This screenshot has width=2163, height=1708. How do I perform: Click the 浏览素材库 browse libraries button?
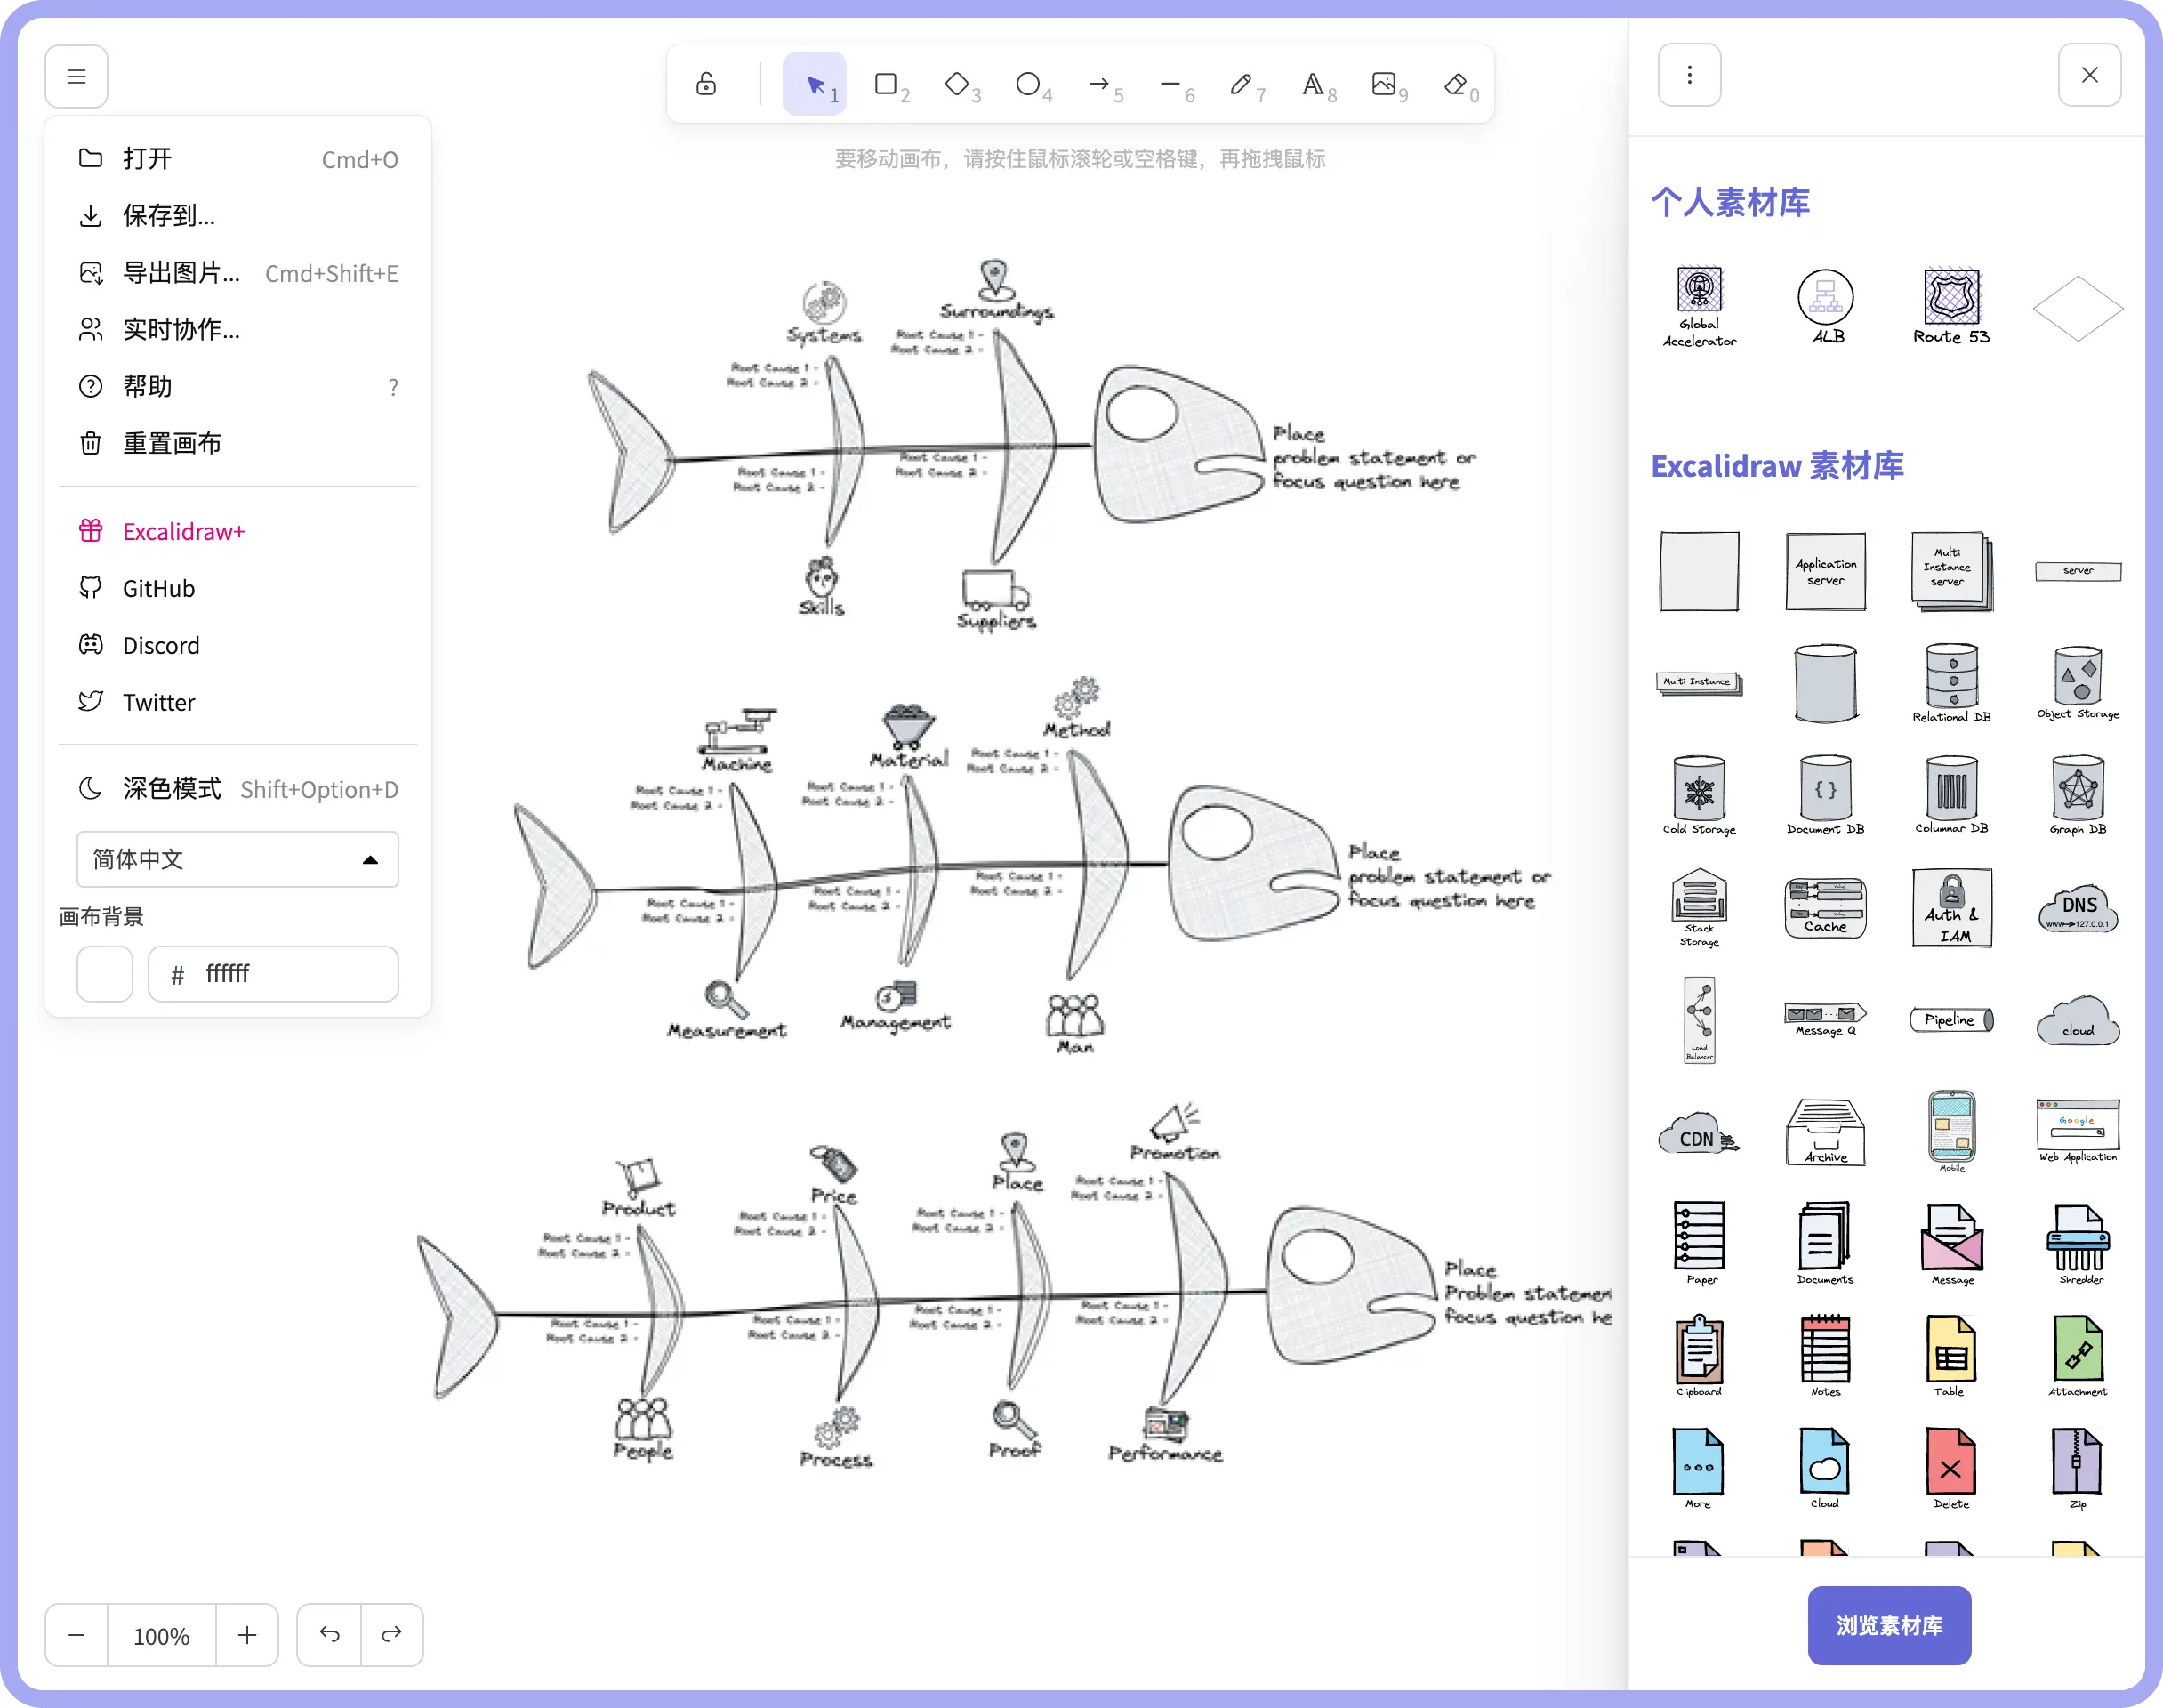pos(1889,1625)
